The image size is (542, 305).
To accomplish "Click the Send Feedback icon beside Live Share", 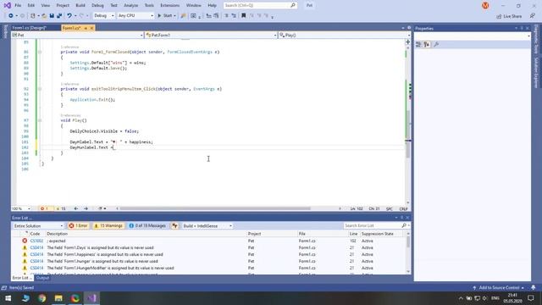I will tap(533, 16).
